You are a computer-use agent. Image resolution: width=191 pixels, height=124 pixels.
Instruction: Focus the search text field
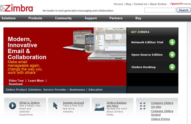coord(159,10)
